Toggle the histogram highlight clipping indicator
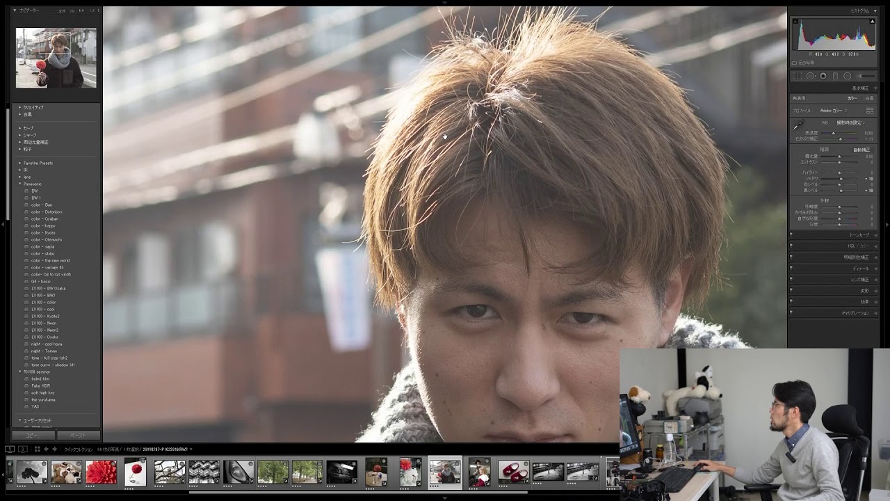 click(x=873, y=21)
